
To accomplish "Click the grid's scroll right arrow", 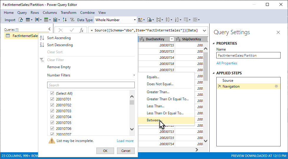I will [197, 150].
